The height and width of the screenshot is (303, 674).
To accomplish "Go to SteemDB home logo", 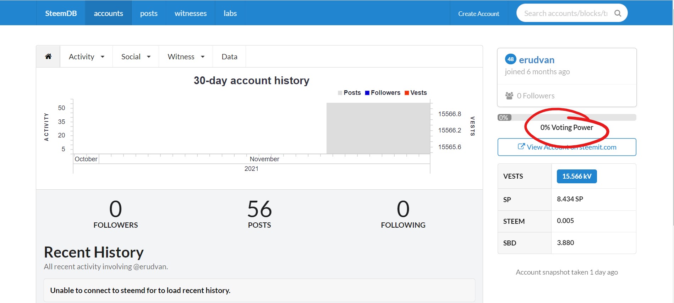I will coord(61,13).
